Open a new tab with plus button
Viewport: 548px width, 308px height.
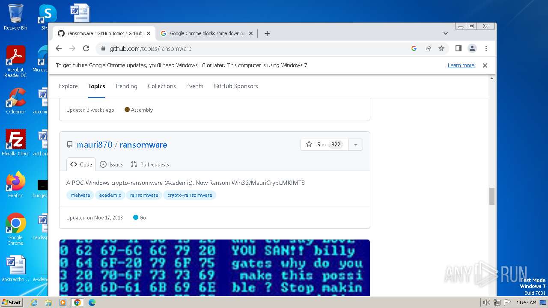tap(267, 33)
